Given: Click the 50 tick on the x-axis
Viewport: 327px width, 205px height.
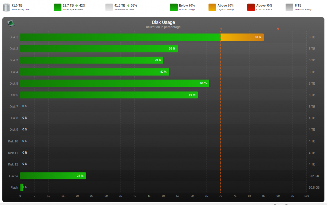Looking at the screenshot, I should pyautogui.click(x=163, y=196).
